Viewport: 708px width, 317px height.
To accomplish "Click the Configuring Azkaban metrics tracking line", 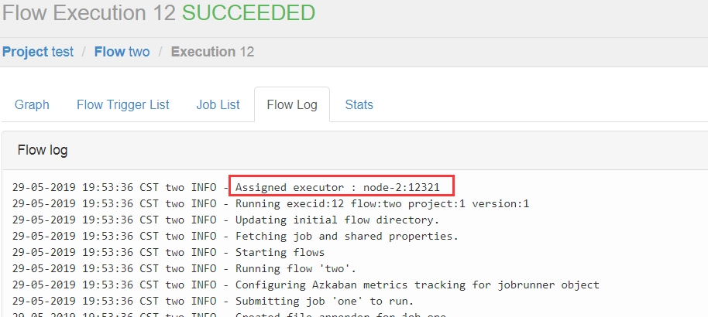I will tap(306, 285).
